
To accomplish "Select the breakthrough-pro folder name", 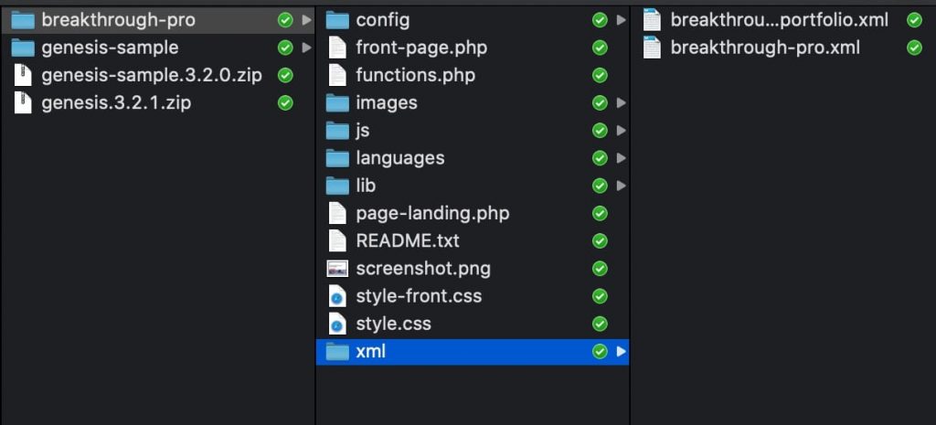I will 118,20.
